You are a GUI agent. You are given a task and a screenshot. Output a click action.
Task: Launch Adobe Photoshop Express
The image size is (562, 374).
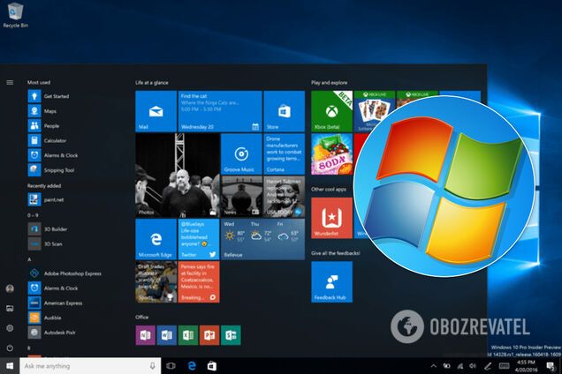[x=65, y=273]
